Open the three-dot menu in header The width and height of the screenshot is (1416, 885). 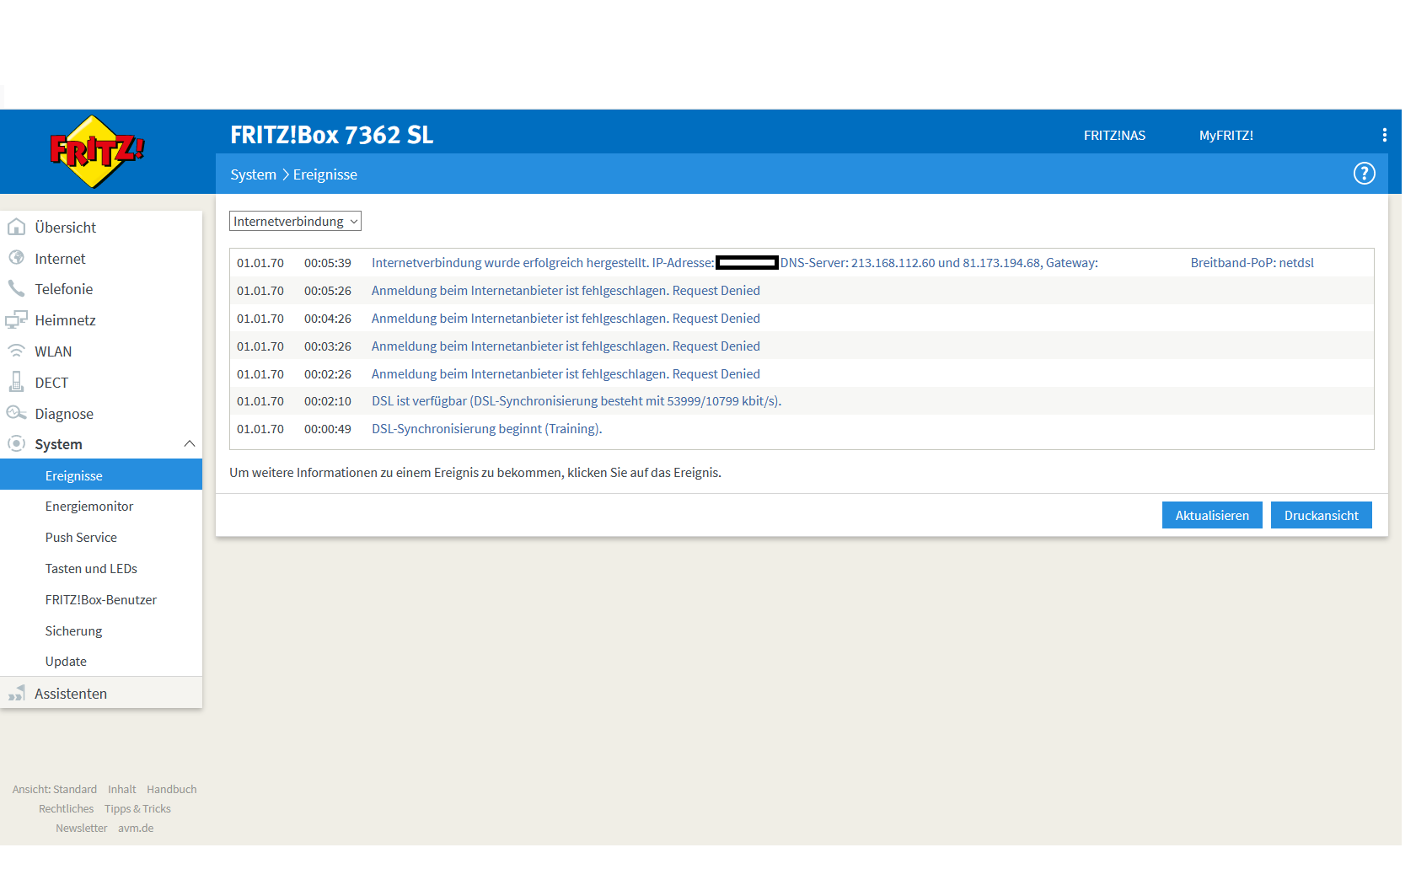(x=1384, y=135)
